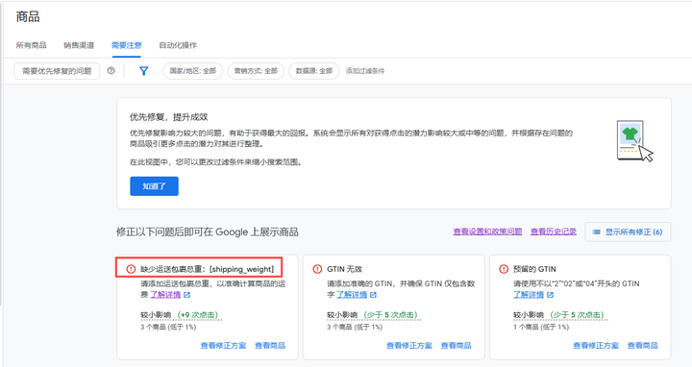Click the 优先修复，提升成效 heading

pos(168,117)
